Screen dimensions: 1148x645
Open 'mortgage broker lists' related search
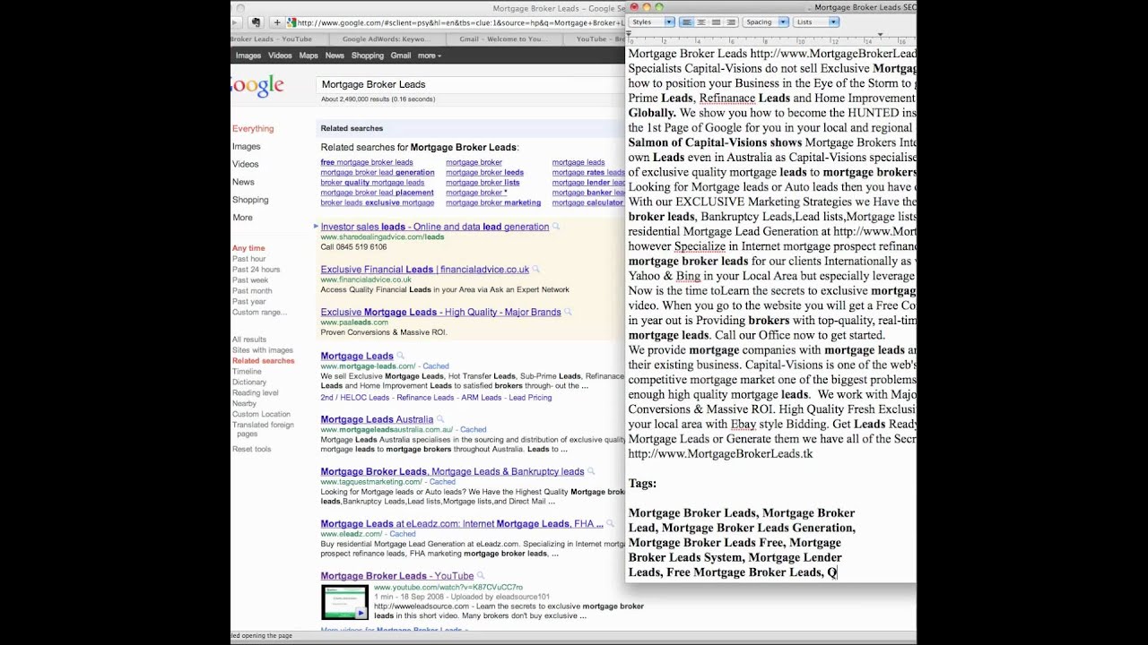[483, 183]
